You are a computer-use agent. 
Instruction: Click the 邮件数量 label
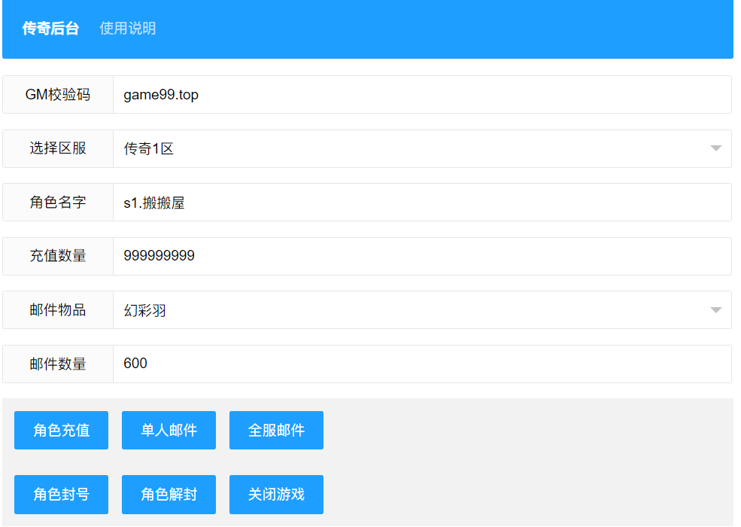(x=58, y=364)
